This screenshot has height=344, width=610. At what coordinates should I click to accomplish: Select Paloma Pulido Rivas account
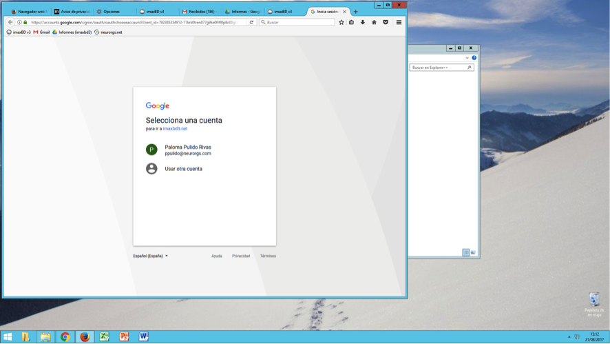204,150
